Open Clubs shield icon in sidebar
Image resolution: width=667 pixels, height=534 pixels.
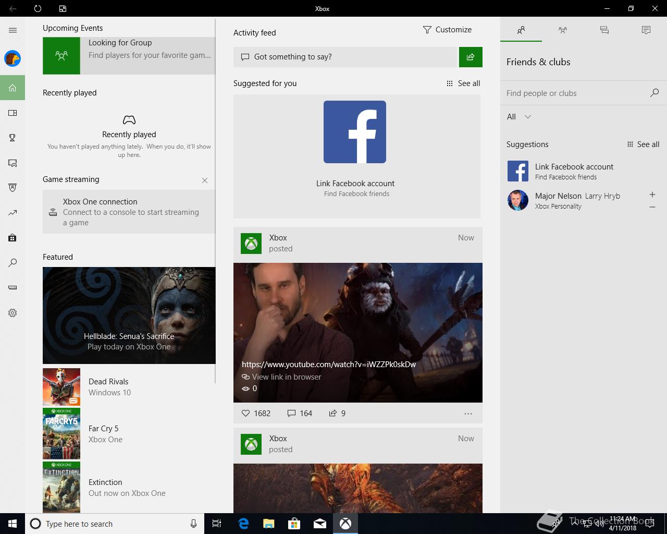(x=13, y=188)
